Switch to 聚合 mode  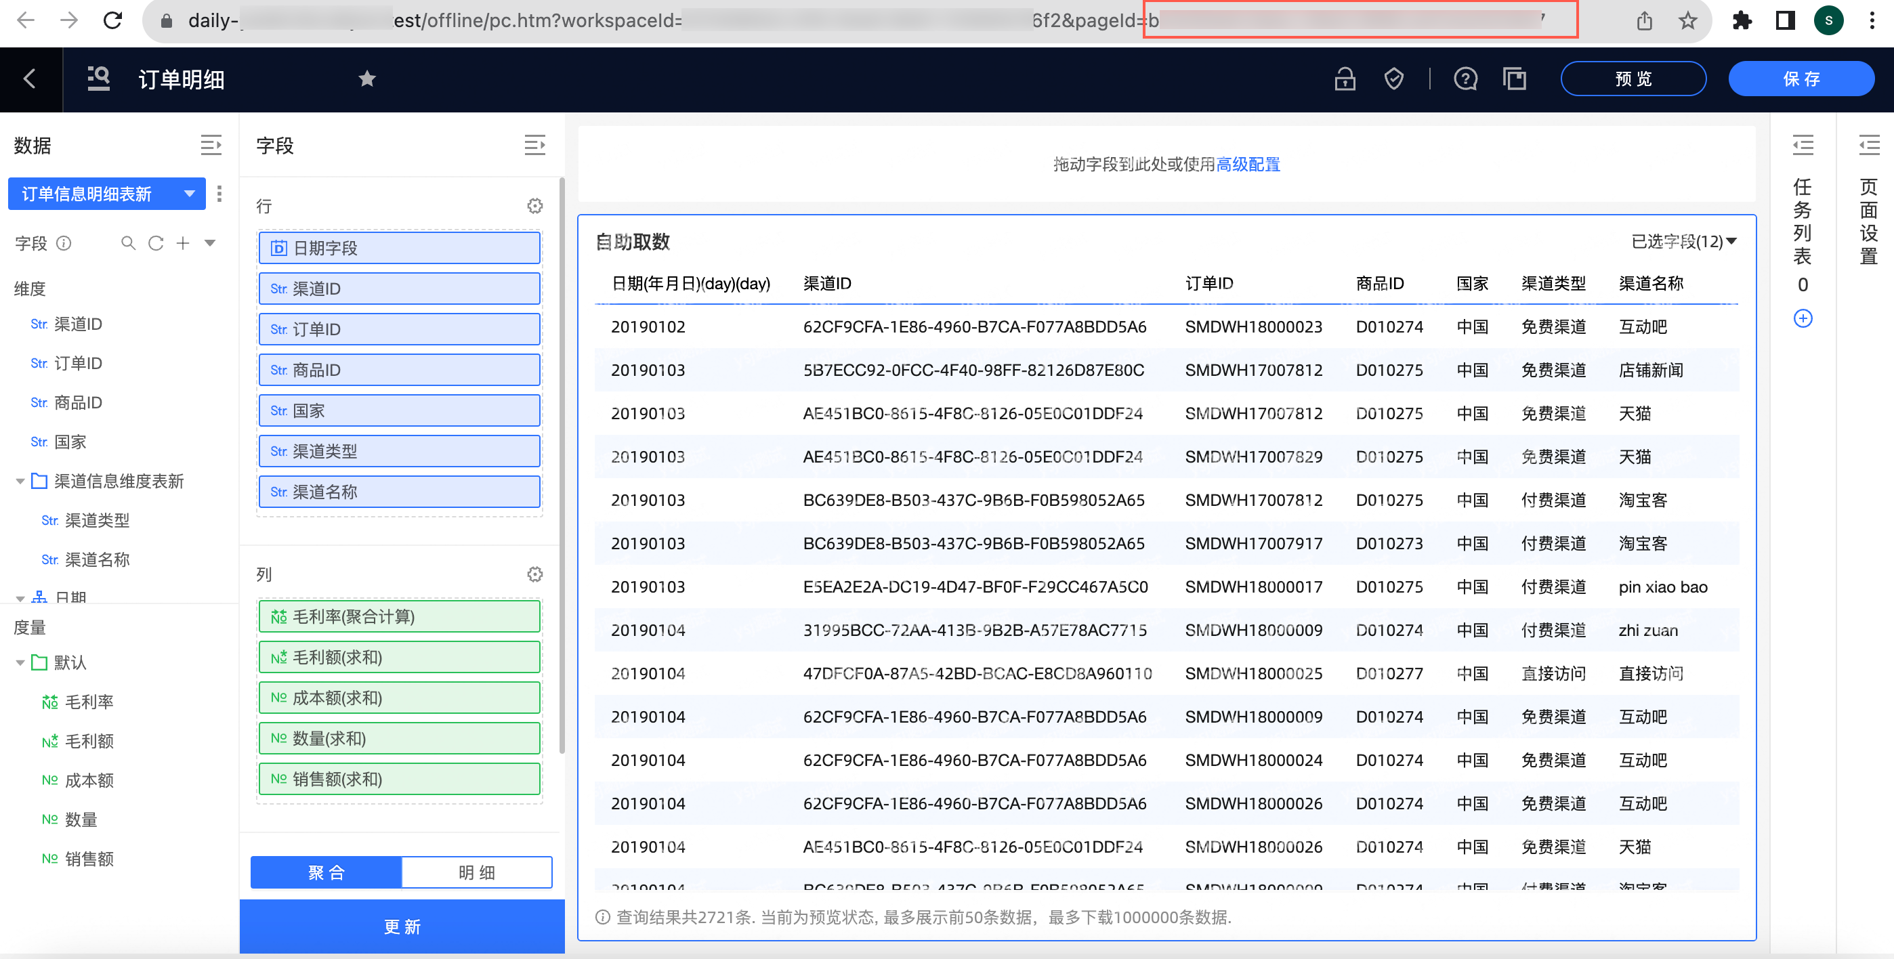tap(326, 872)
